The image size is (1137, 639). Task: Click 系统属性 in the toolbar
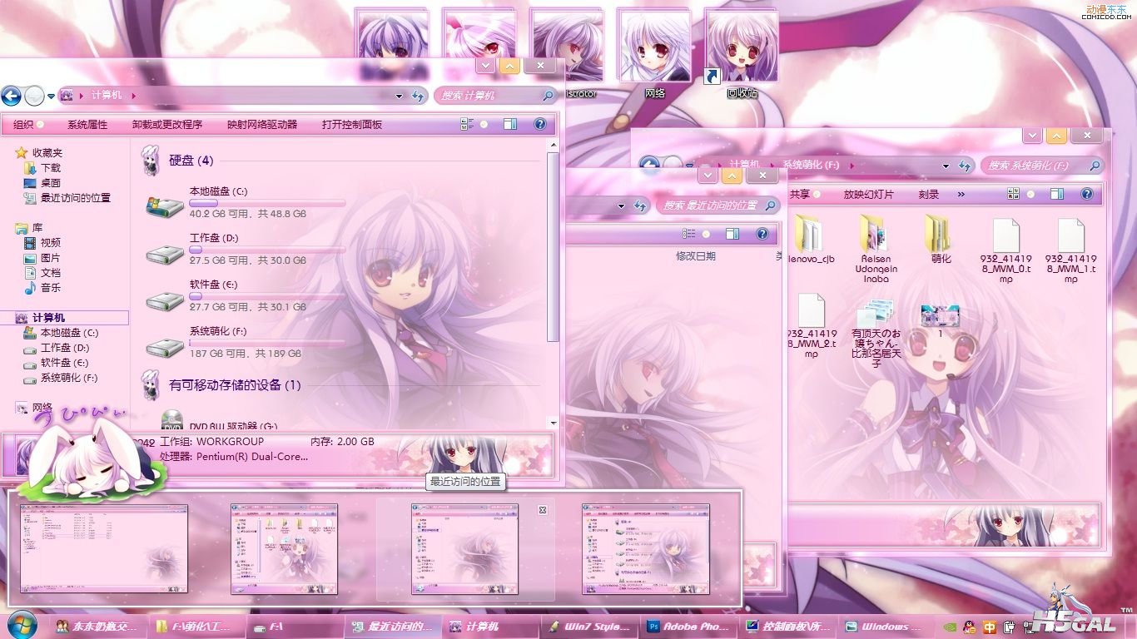[x=87, y=124]
